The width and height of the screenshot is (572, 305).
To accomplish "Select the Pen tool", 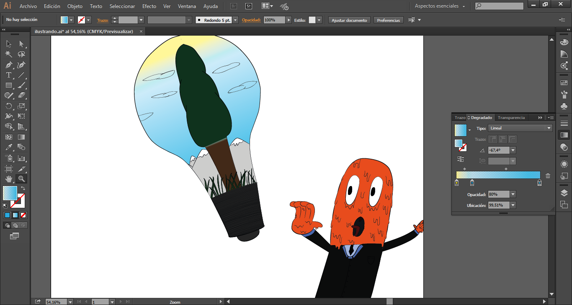I will pyautogui.click(x=9, y=65).
